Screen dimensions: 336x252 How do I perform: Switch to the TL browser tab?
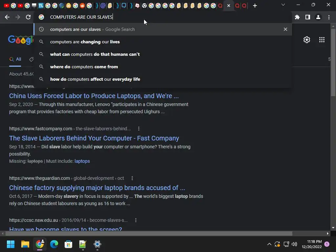tap(41, 6)
